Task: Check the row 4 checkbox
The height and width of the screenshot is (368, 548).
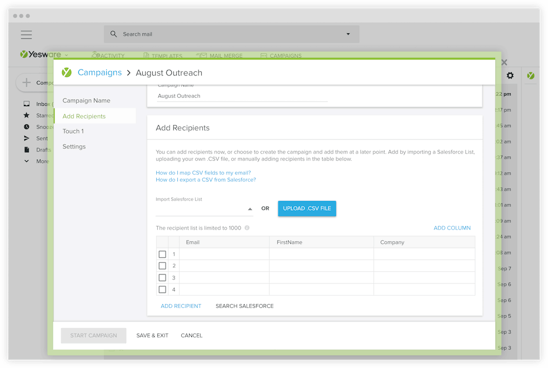Action: click(162, 290)
